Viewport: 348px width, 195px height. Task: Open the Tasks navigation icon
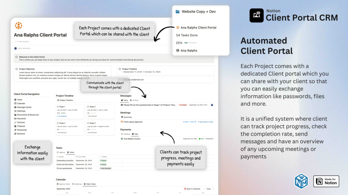click(15, 100)
